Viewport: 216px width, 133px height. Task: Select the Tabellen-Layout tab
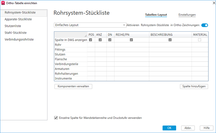pyautogui.click(x=156, y=14)
